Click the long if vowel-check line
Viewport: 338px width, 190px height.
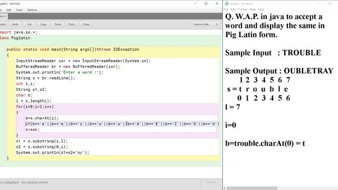(x=122, y=124)
